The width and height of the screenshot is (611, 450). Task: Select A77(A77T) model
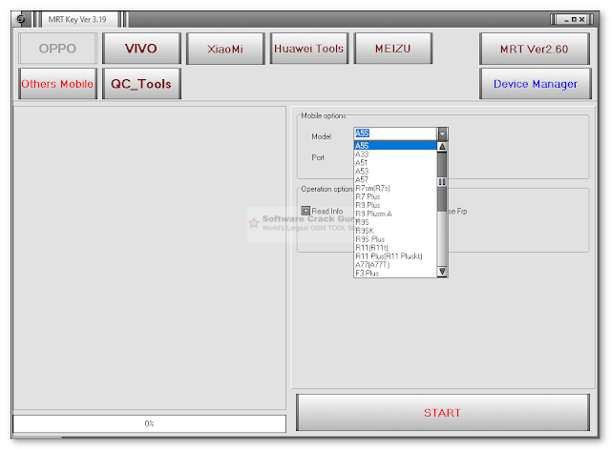(395, 265)
